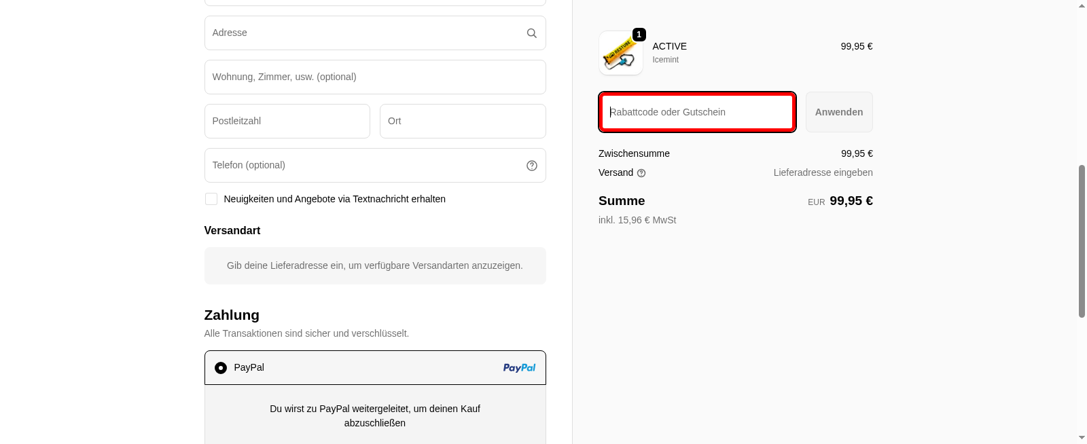Enable news and offers via text message

pyautogui.click(x=211, y=198)
